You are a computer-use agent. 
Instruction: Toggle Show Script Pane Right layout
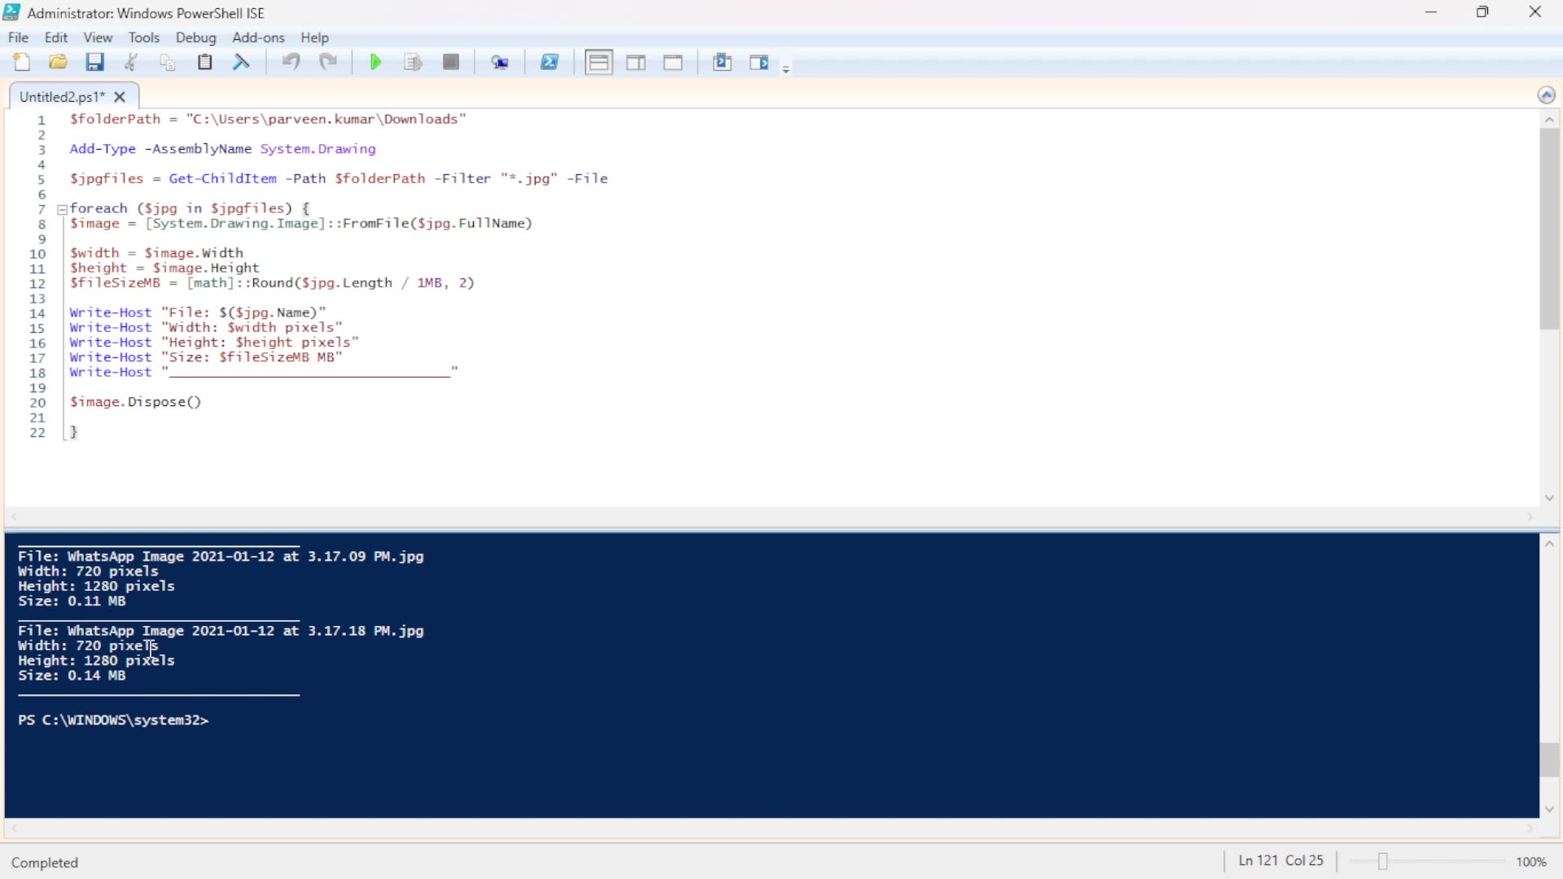[x=636, y=62]
